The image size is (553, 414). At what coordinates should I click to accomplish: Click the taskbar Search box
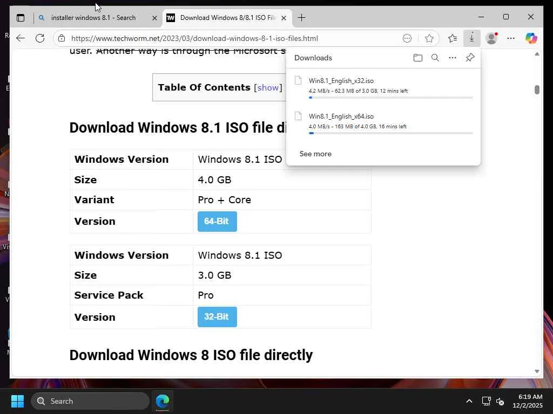point(90,401)
